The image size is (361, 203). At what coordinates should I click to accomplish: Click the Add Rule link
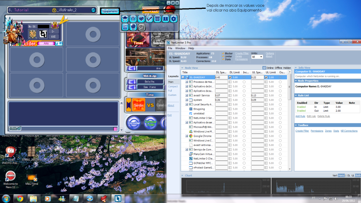point(300,116)
